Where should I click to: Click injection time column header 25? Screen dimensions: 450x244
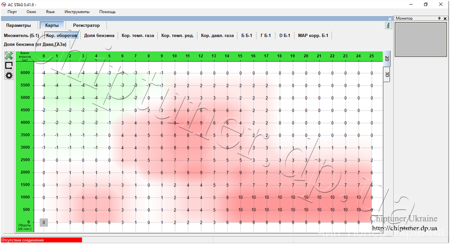point(371,56)
